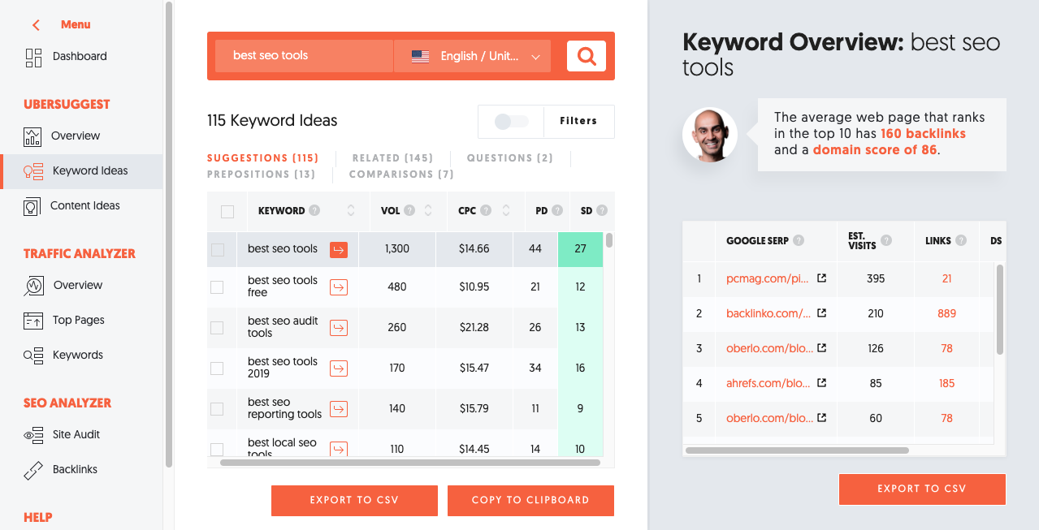
Task: Collapse the Menu with the back chevron
Action: (x=36, y=25)
